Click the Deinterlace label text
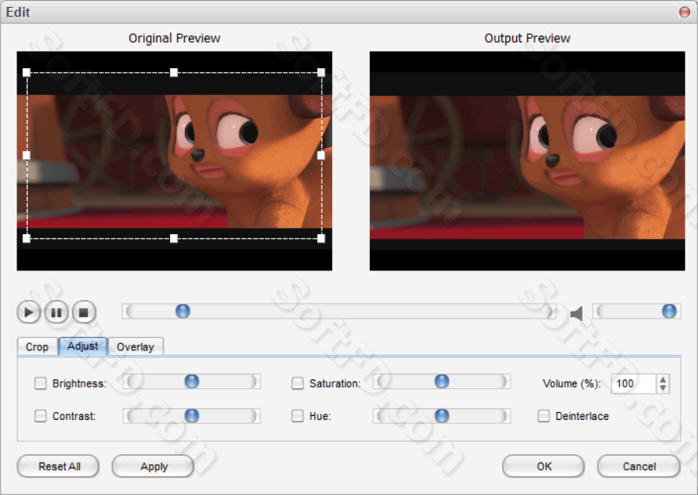 (x=582, y=416)
